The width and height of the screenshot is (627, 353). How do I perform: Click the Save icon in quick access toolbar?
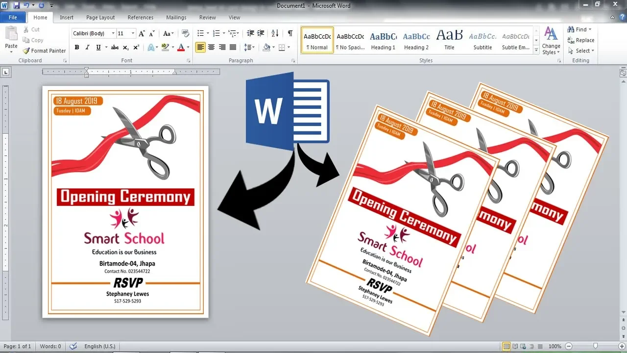[x=16, y=5]
